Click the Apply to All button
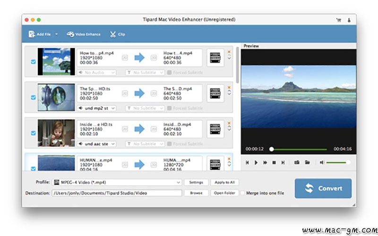This screenshot has height=236, width=378. click(x=224, y=182)
